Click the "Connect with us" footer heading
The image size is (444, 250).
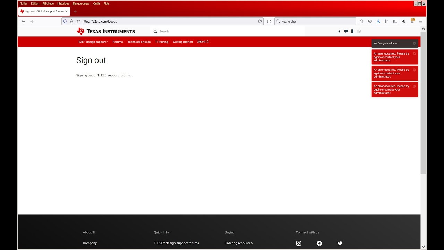click(307, 232)
